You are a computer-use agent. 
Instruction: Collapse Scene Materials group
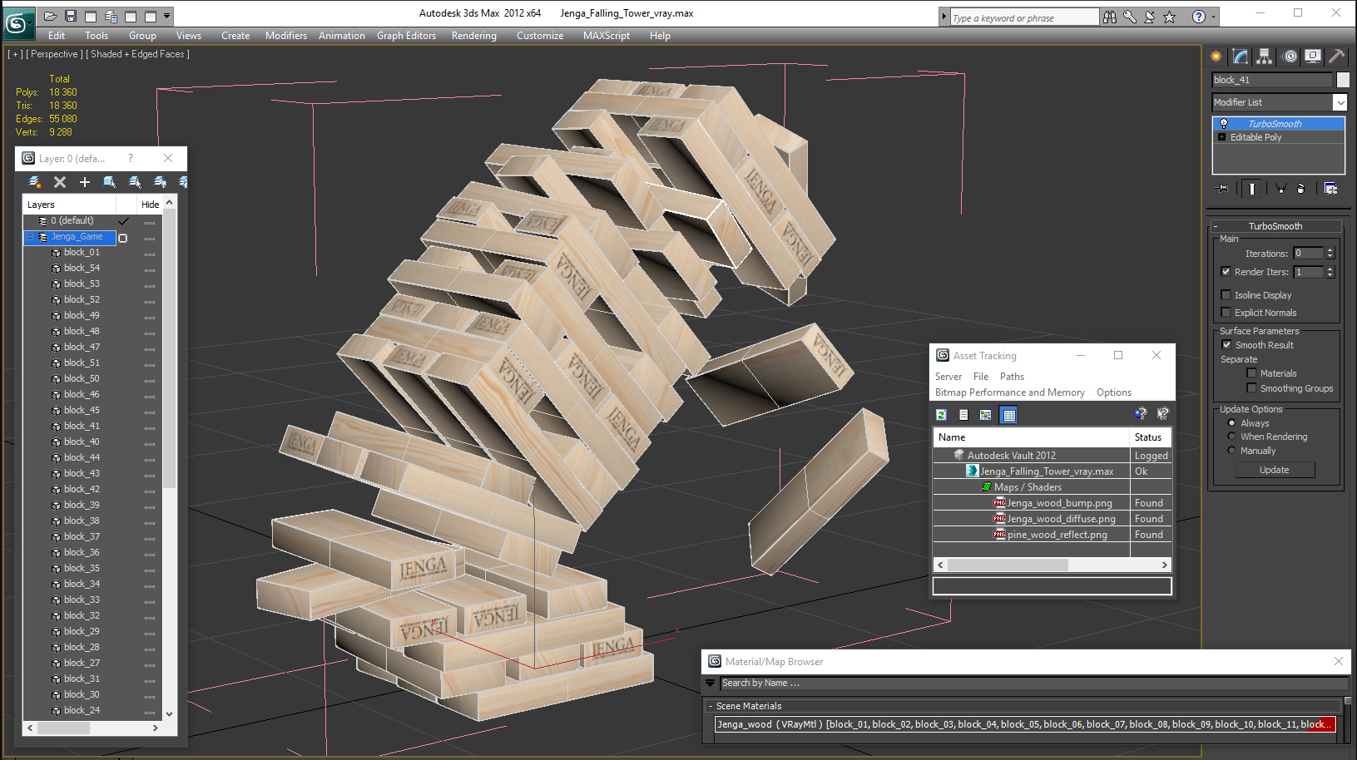710,706
